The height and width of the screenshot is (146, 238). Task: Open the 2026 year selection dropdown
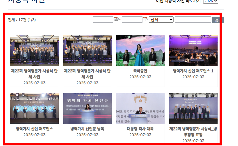[x=211, y=1]
